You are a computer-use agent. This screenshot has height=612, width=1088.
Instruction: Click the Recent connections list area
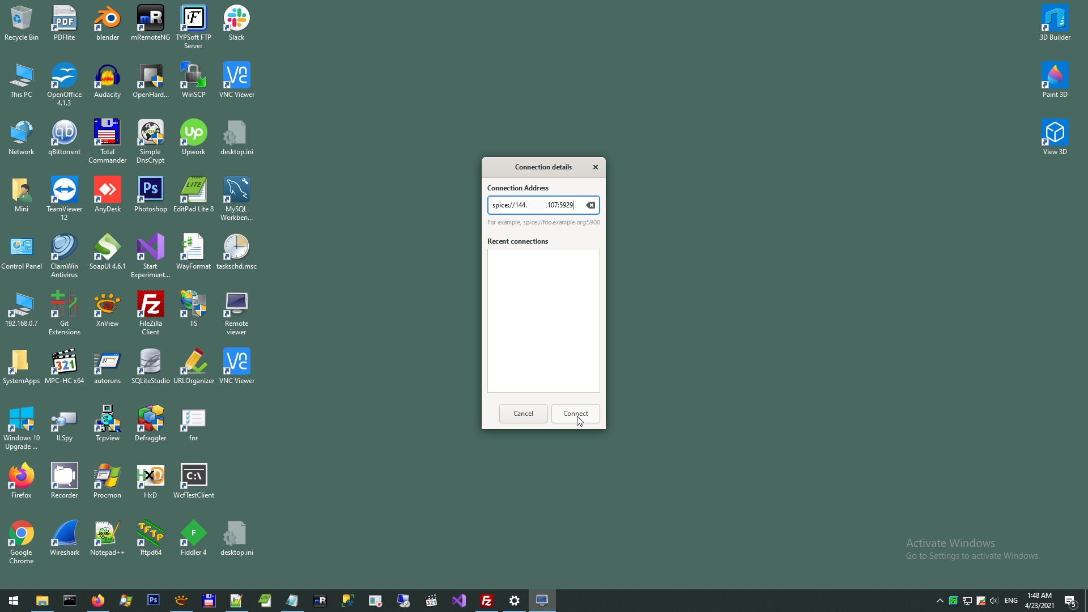click(543, 321)
